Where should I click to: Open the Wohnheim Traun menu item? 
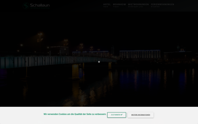pos(119,5)
